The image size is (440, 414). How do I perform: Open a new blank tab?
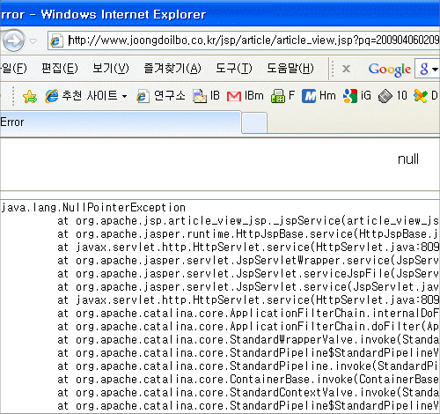pos(254,122)
